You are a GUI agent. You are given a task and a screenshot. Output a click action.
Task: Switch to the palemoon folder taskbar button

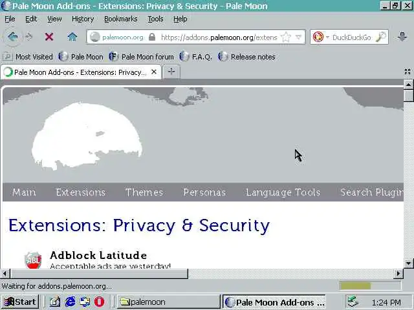(168, 302)
